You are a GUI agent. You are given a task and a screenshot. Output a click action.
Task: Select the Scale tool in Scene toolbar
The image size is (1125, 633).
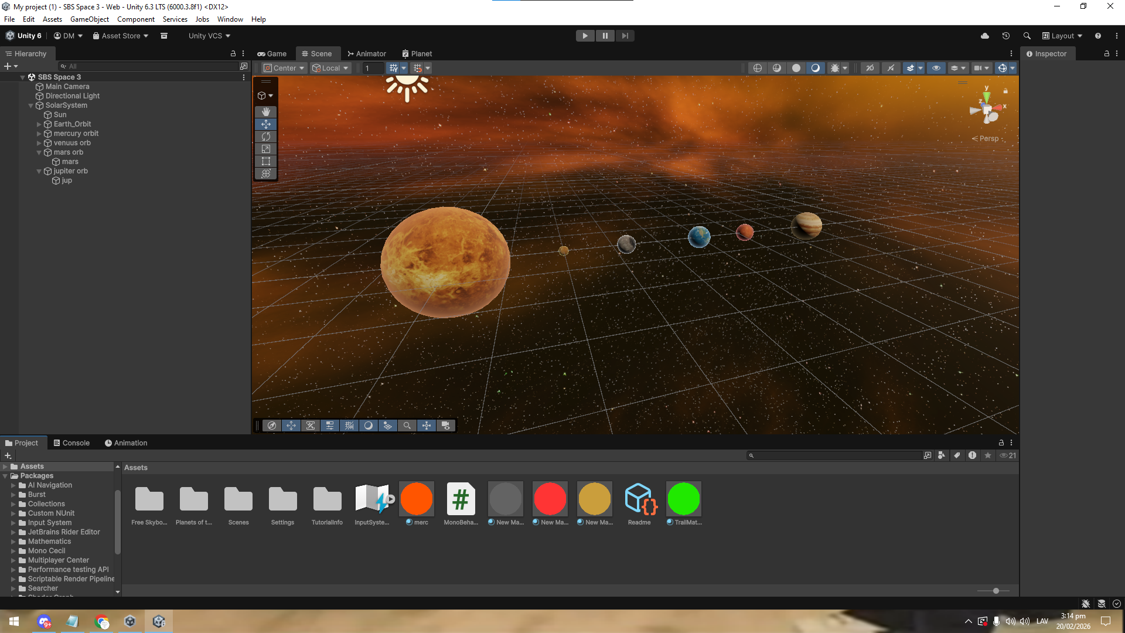click(265, 149)
